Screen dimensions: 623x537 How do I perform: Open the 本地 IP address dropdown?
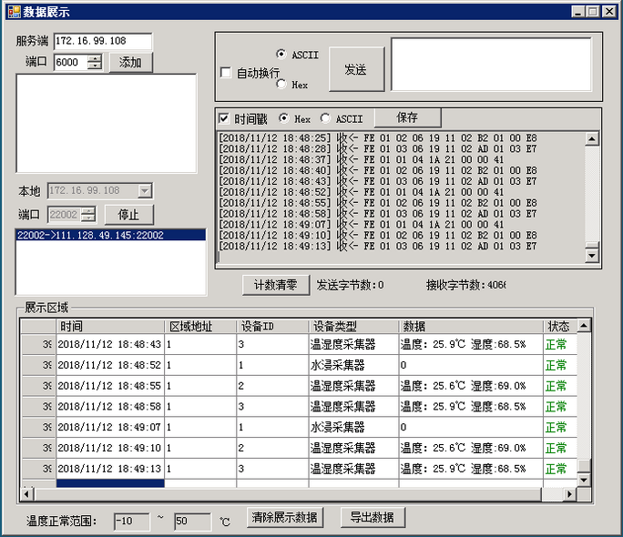tap(144, 191)
